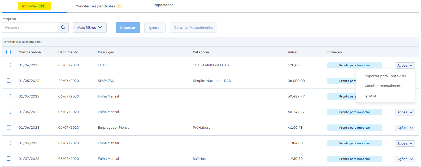Open Ações dropdown for Salários row
This screenshot has width=421, height=167.
(405, 159)
